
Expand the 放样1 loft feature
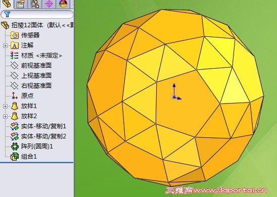pos(5,106)
